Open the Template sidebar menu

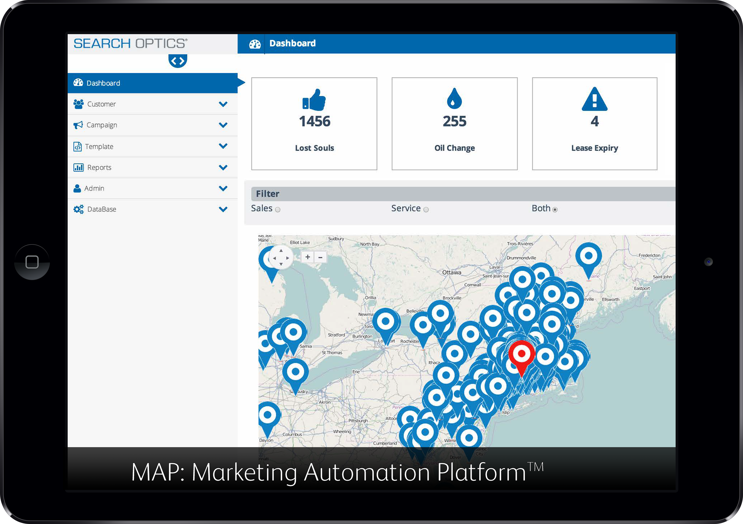(x=152, y=147)
